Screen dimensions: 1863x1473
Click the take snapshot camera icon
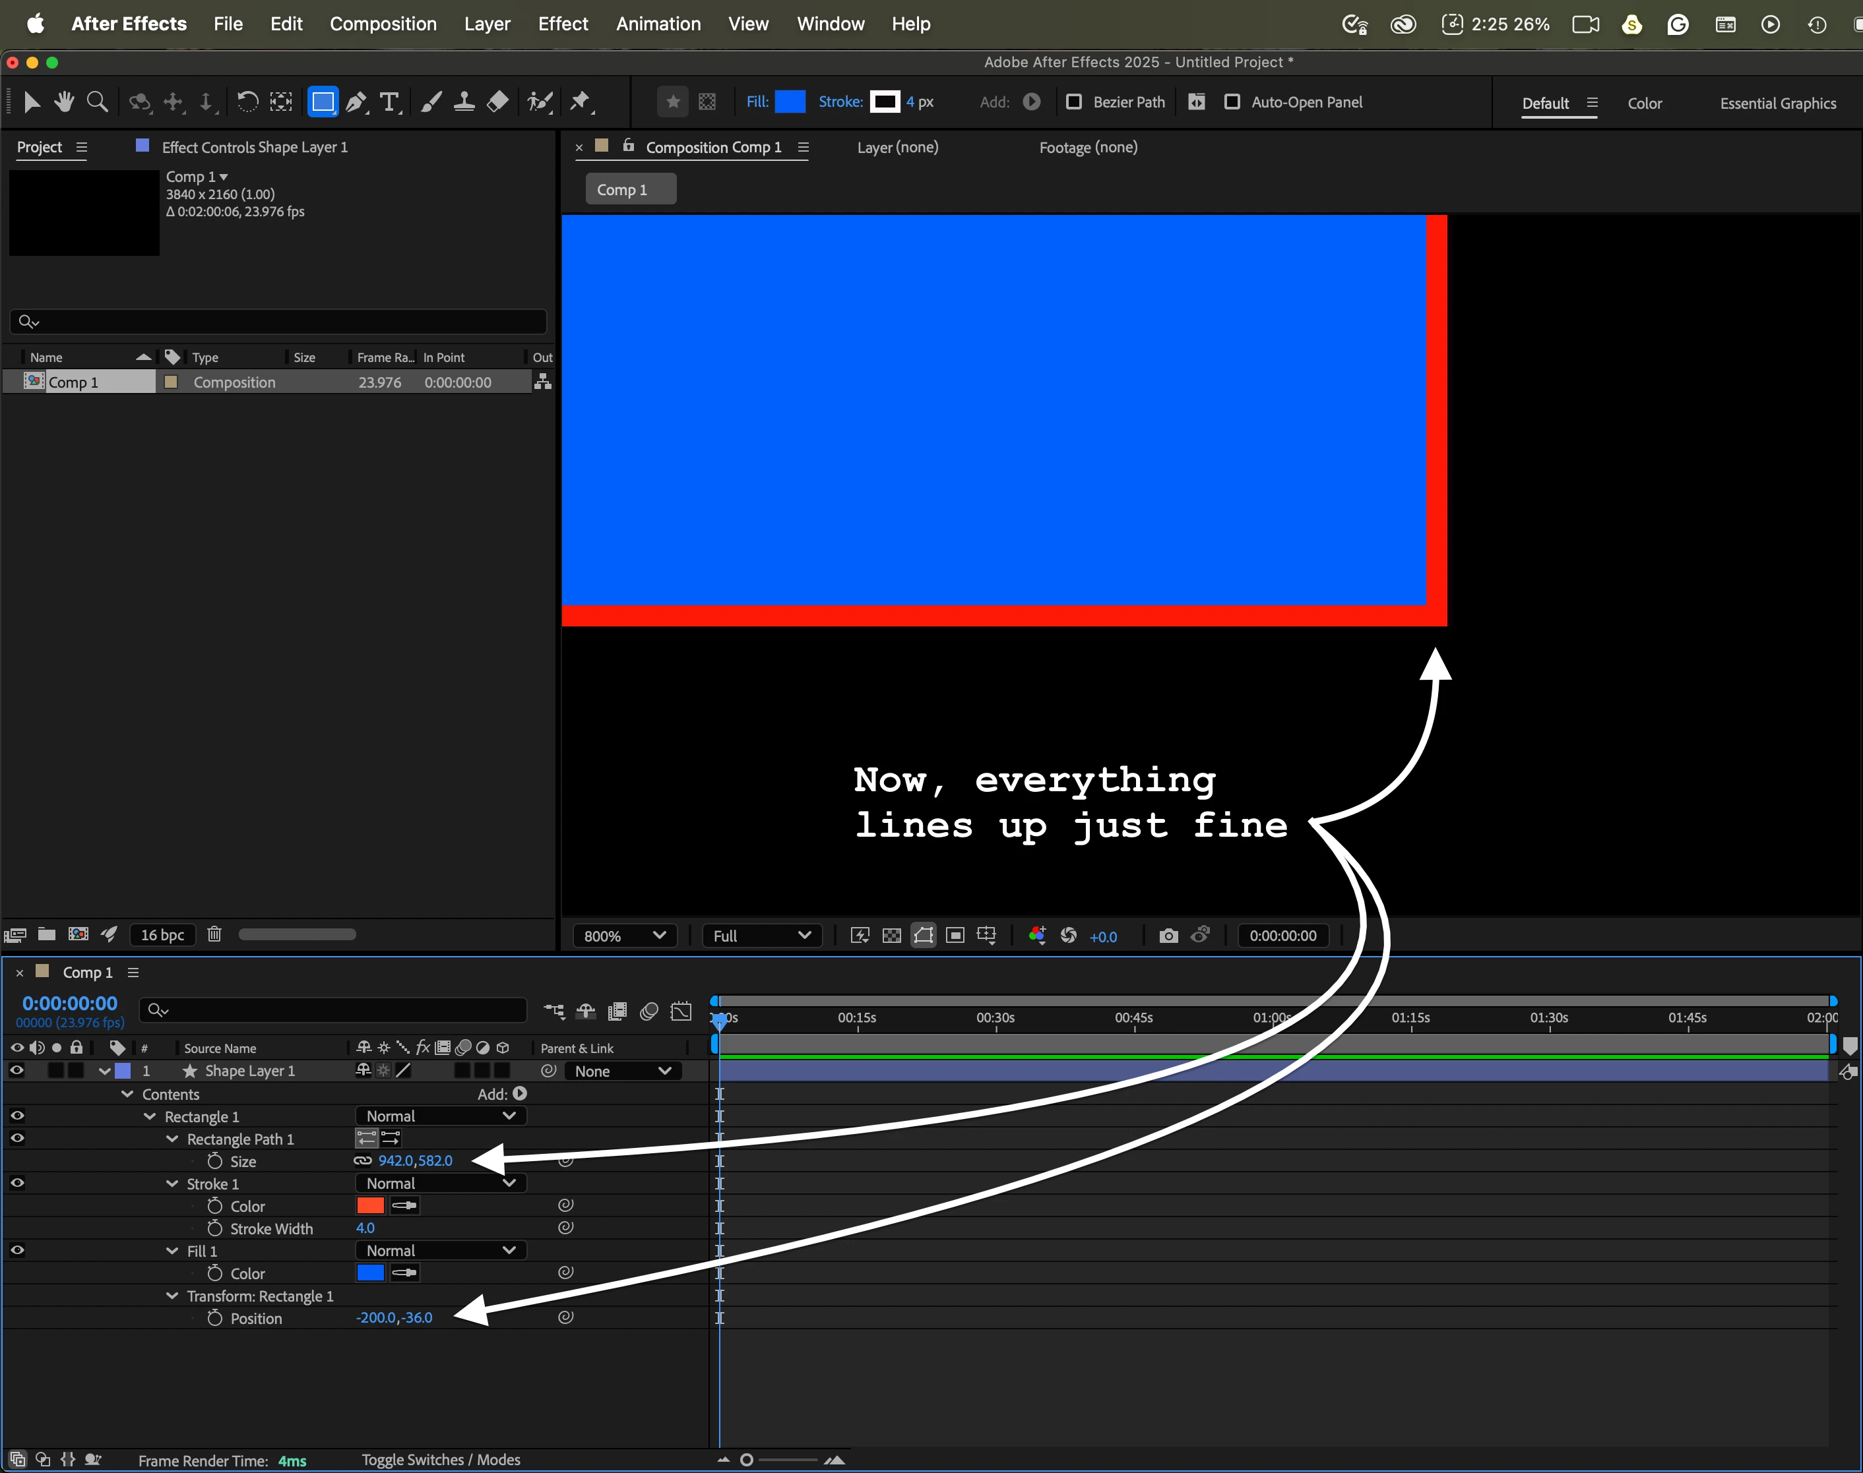pos(1168,936)
